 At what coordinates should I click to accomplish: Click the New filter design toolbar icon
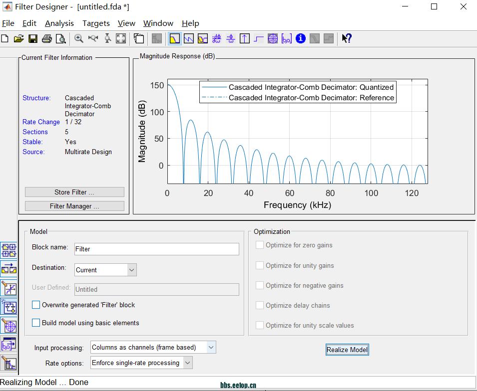(x=5, y=38)
